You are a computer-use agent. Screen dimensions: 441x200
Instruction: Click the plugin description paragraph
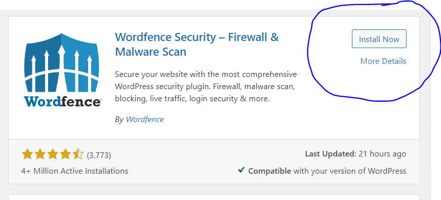pos(206,87)
